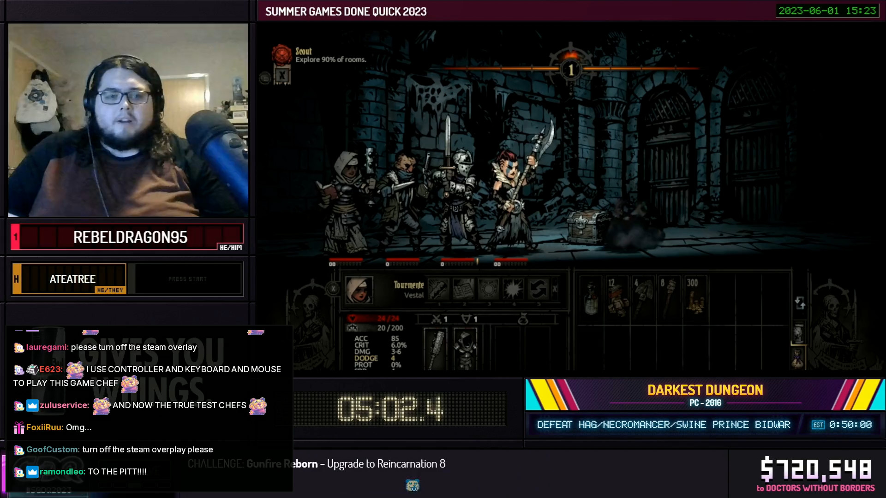Click the 'Explore 90% of rooms.' objective text
The image size is (886, 498).
331,59
